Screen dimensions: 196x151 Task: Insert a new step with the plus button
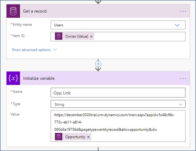(x=98, y=64)
